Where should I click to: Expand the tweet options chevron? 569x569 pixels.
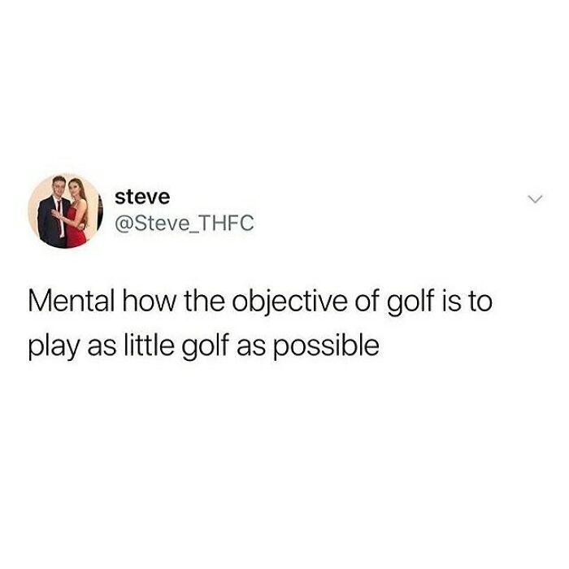pos(535,199)
